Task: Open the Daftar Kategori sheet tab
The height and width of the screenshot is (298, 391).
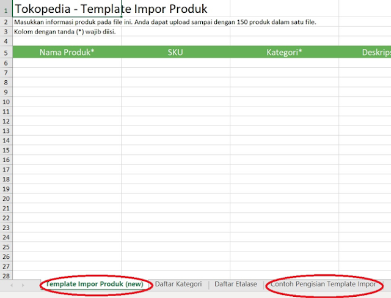Action: [178, 285]
